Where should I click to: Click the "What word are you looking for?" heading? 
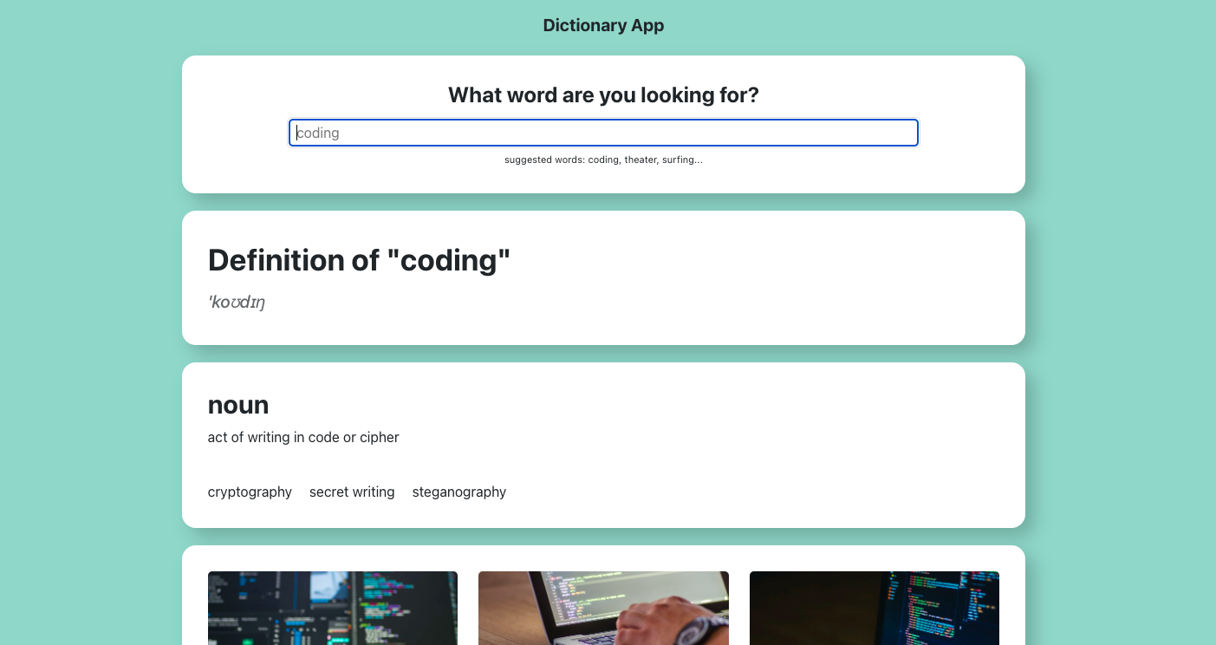[603, 94]
